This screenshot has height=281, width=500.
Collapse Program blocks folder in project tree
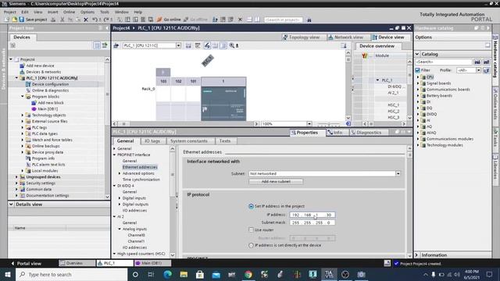pos(23,97)
